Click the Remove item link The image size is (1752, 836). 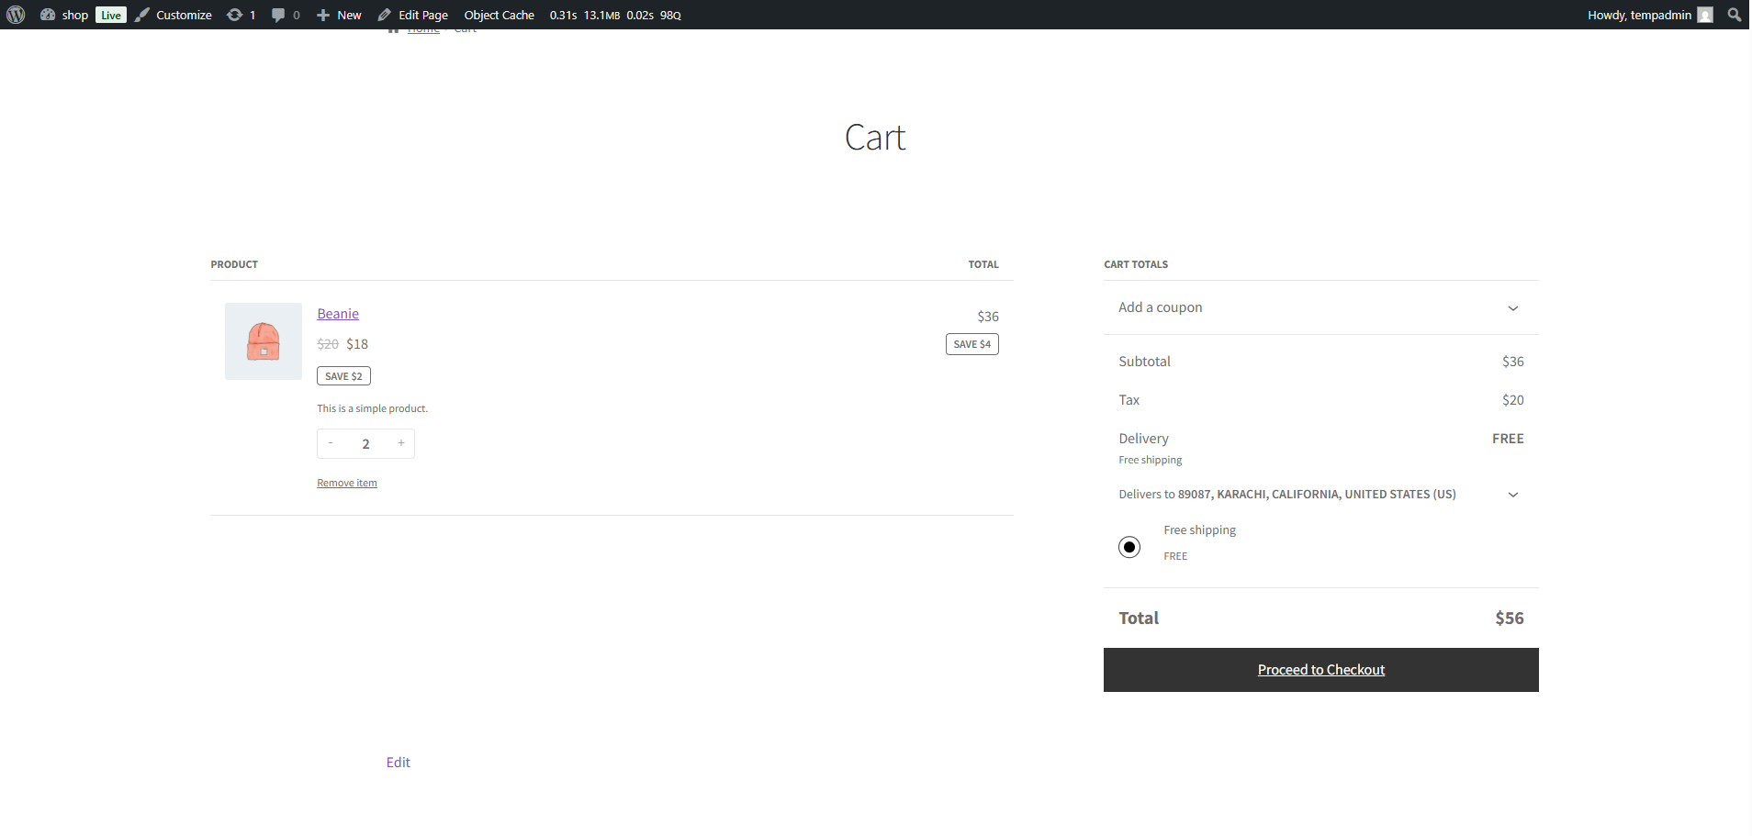[x=347, y=483]
